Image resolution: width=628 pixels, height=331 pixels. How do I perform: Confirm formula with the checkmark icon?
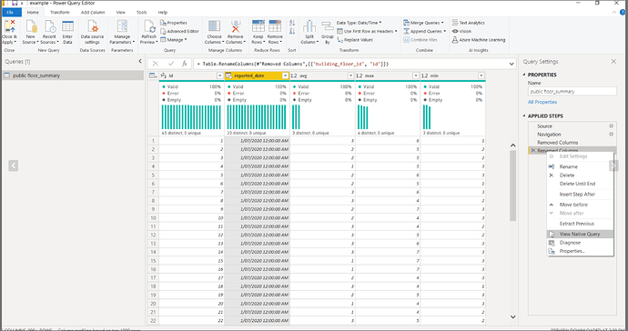[170, 64]
